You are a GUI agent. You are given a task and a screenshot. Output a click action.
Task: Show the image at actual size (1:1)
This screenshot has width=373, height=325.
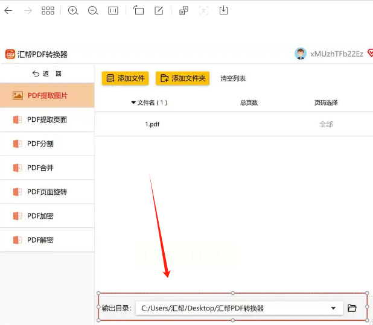pos(113,11)
